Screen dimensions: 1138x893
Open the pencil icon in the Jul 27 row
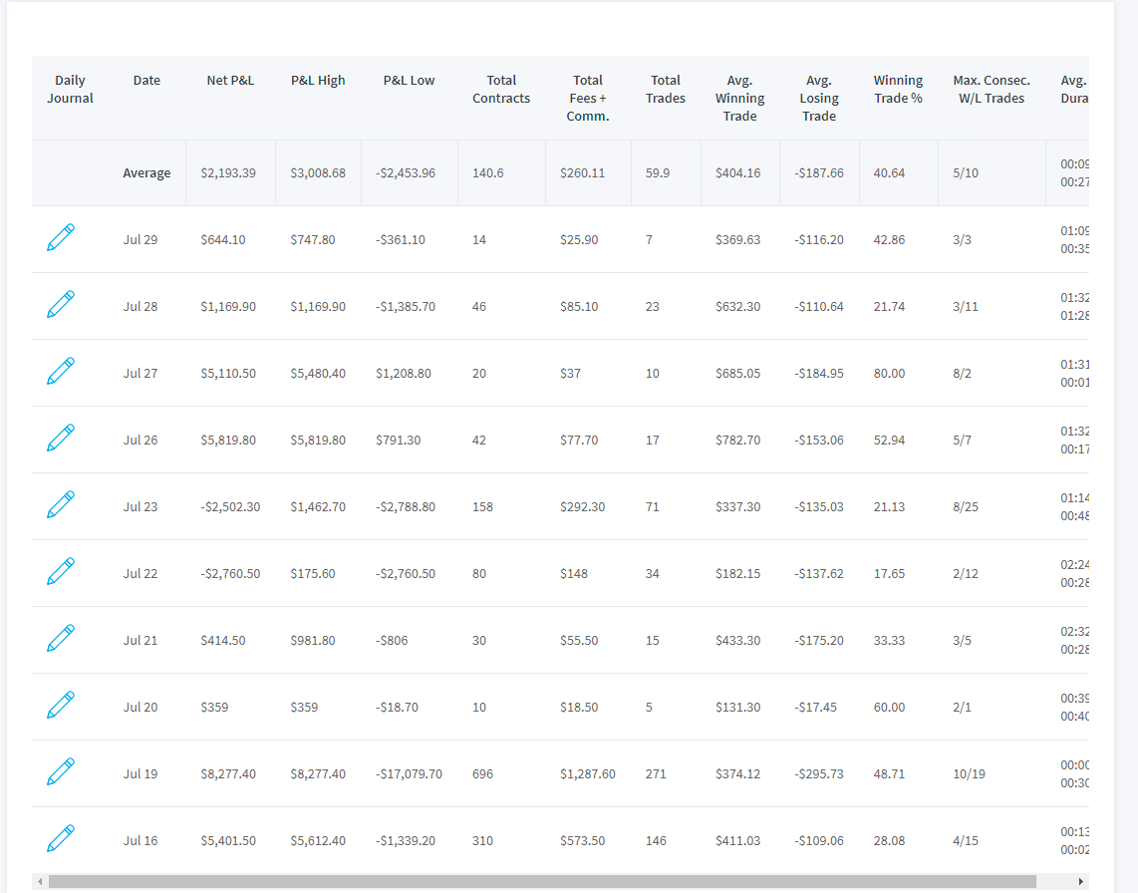(x=61, y=371)
